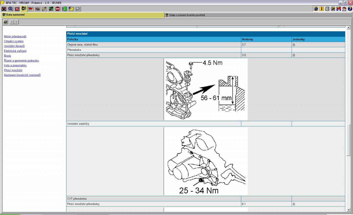
Task: Open the grey spark plug icon
Action: coord(78,9)
